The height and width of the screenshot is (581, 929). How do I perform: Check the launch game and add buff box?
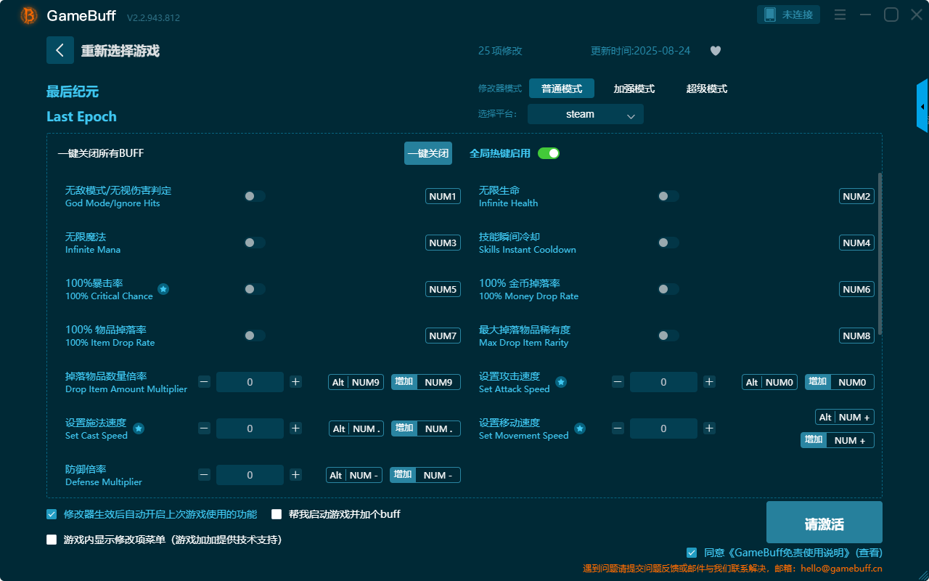[277, 514]
